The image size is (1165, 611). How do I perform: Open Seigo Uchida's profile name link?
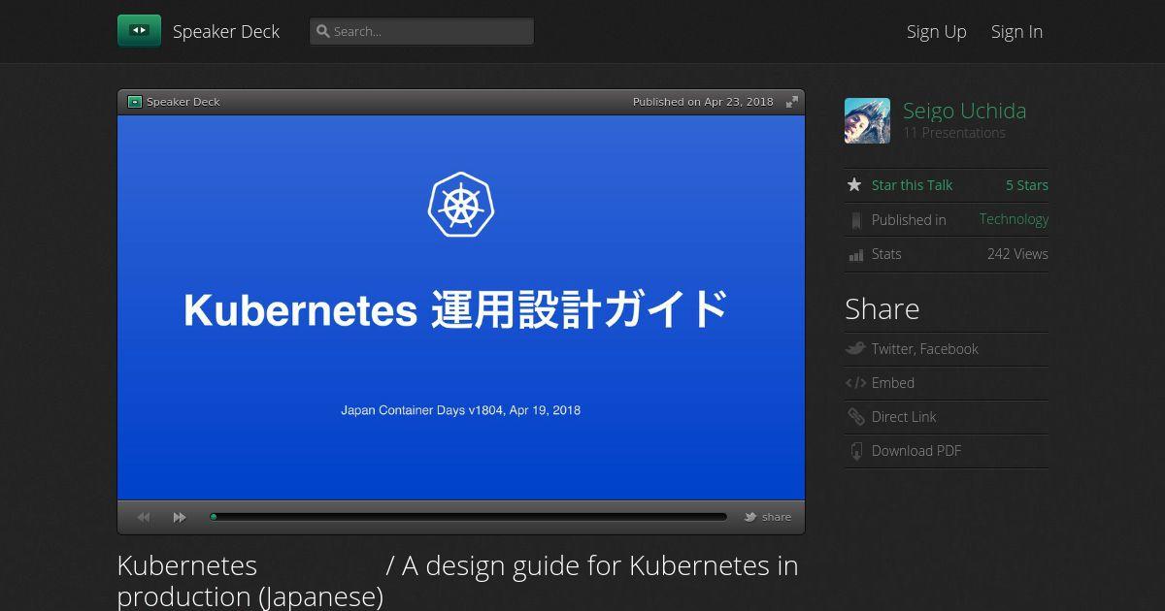964,111
